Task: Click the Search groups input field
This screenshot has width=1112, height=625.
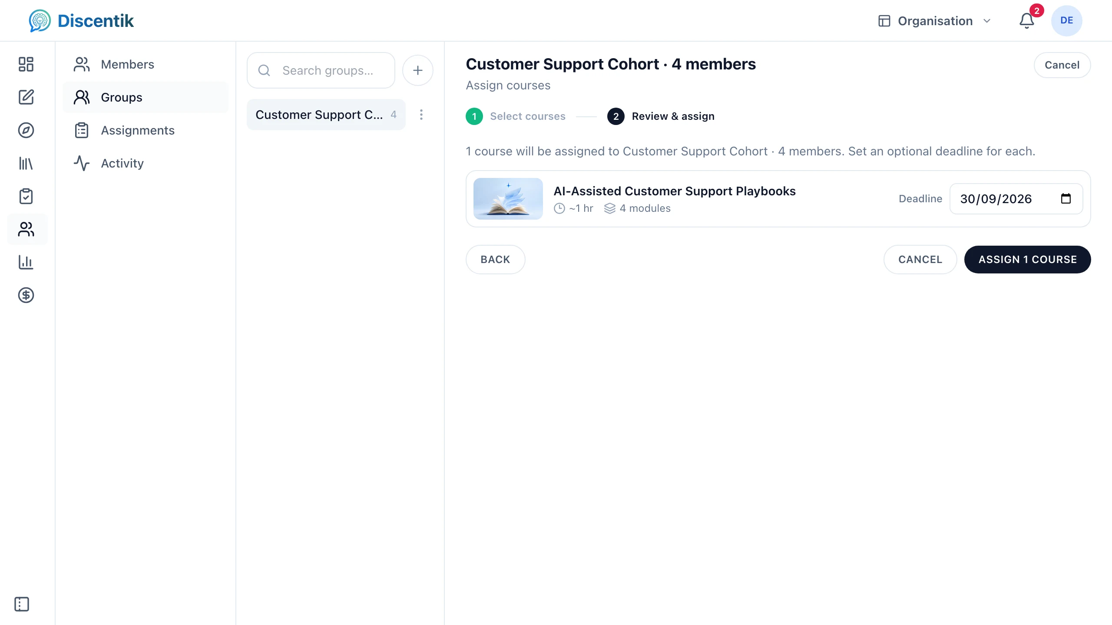Action: (x=321, y=70)
